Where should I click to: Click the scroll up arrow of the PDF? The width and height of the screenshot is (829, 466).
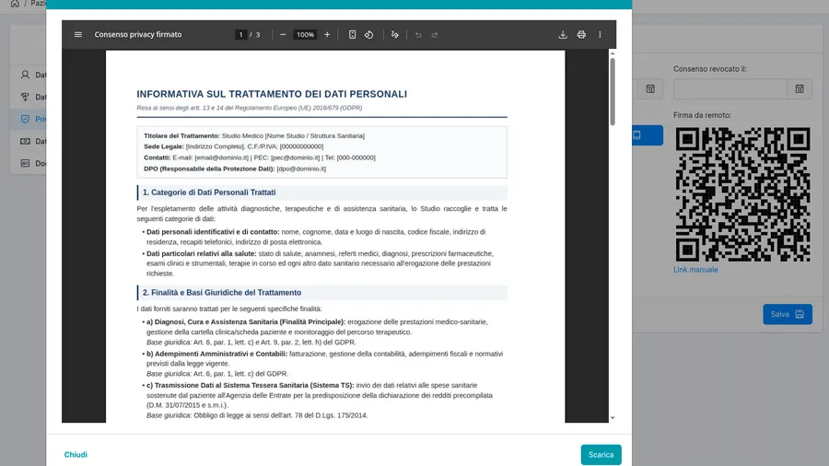point(613,53)
